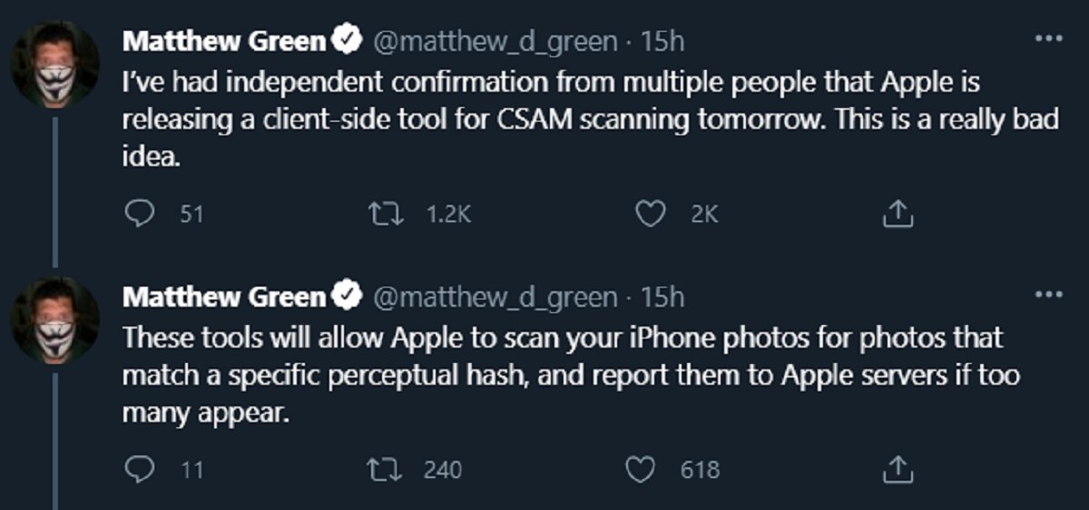This screenshot has height=510, width=1089.
Task: Open more options on second tweet
Action: coord(1047,295)
